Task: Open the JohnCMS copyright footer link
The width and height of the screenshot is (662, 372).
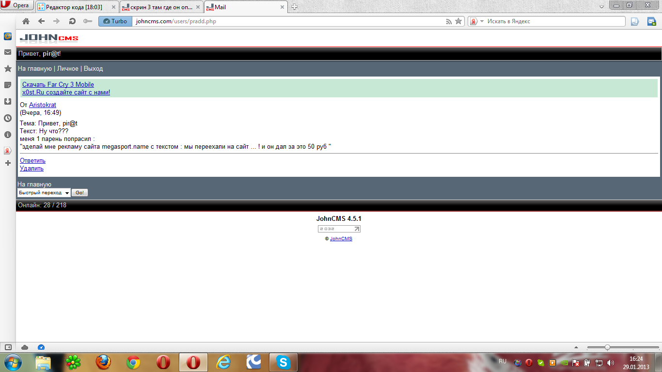Action: pos(341,239)
